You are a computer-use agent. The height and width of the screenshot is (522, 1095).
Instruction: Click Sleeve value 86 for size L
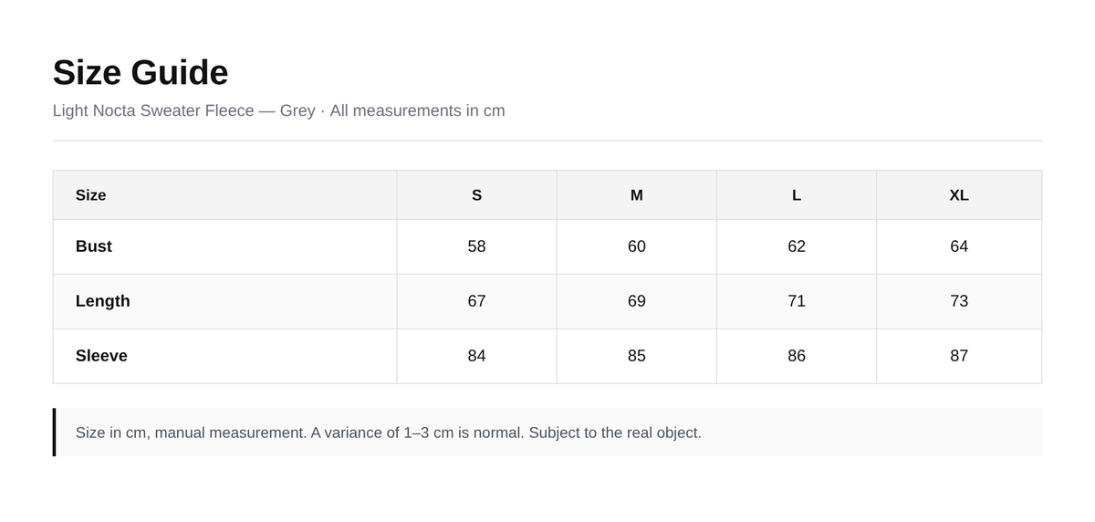coord(797,356)
